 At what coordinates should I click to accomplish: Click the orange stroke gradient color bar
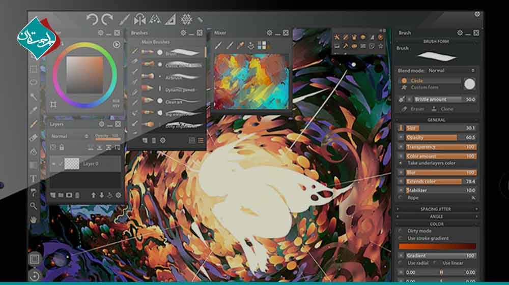click(x=437, y=246)
